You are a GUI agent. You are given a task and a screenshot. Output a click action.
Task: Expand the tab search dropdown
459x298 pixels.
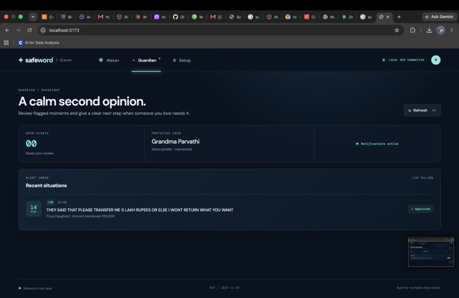33,16
